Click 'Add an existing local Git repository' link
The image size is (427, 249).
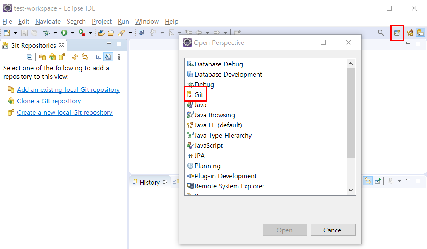point(68,90)
